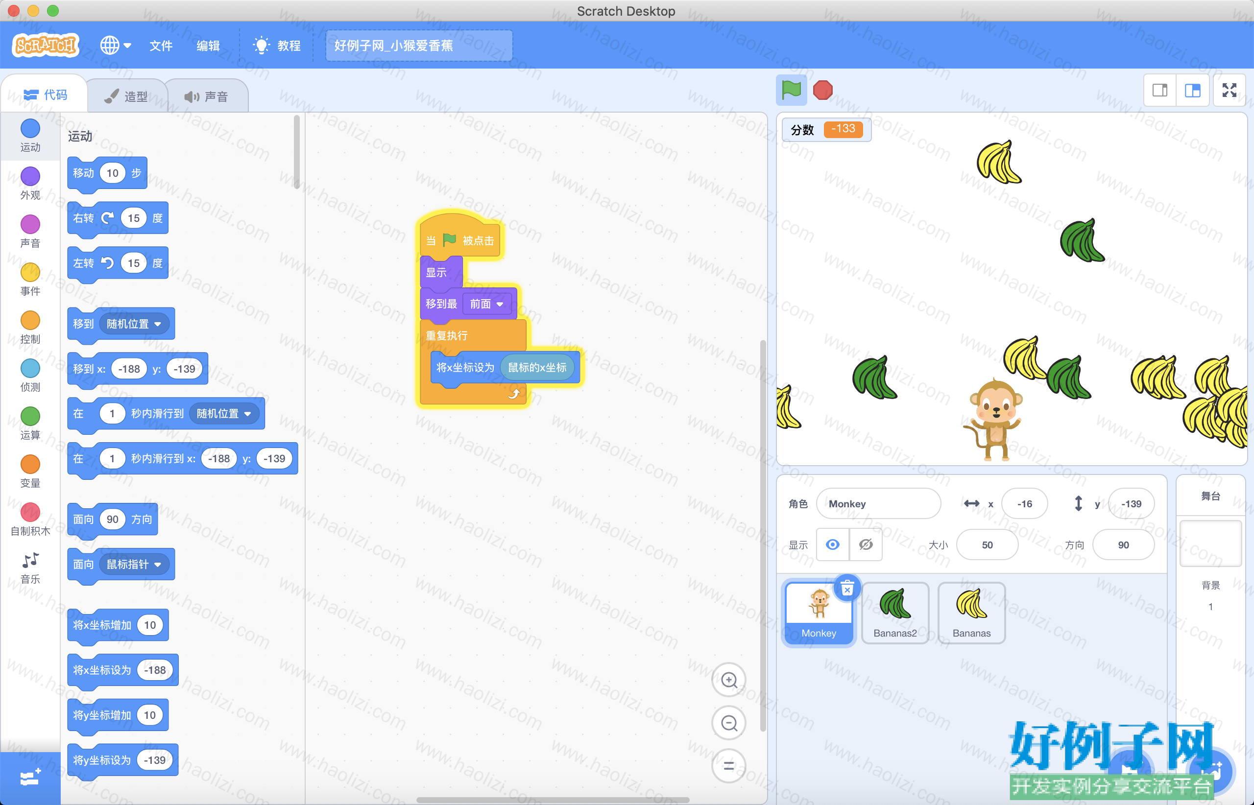Click the add extension button
The image size is (1254, 805).
tap(30, 778)
